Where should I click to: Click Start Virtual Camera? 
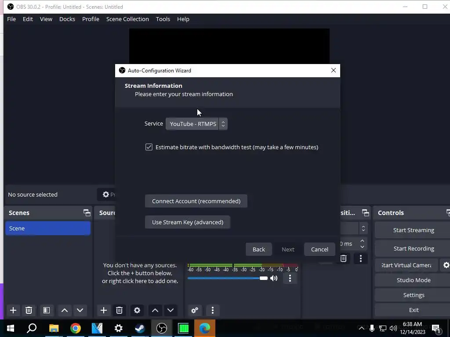(406, 265)
